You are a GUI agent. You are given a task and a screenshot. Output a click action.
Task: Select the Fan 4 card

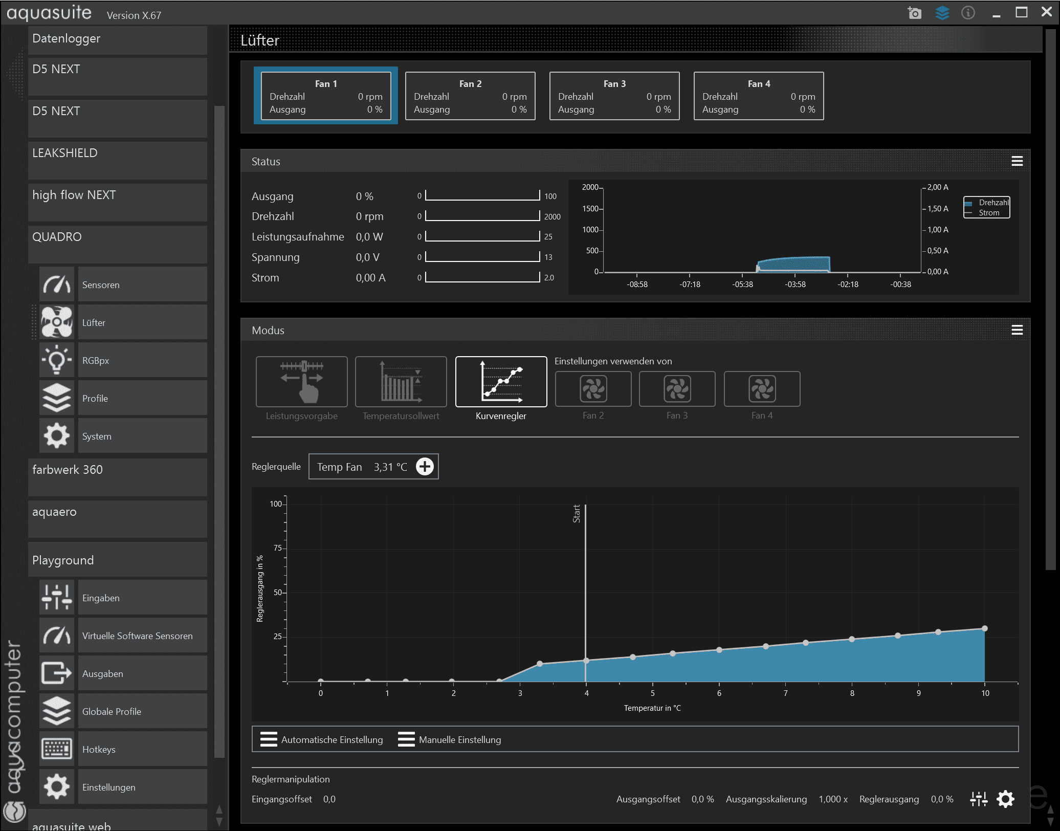click(x=759, y=96)
